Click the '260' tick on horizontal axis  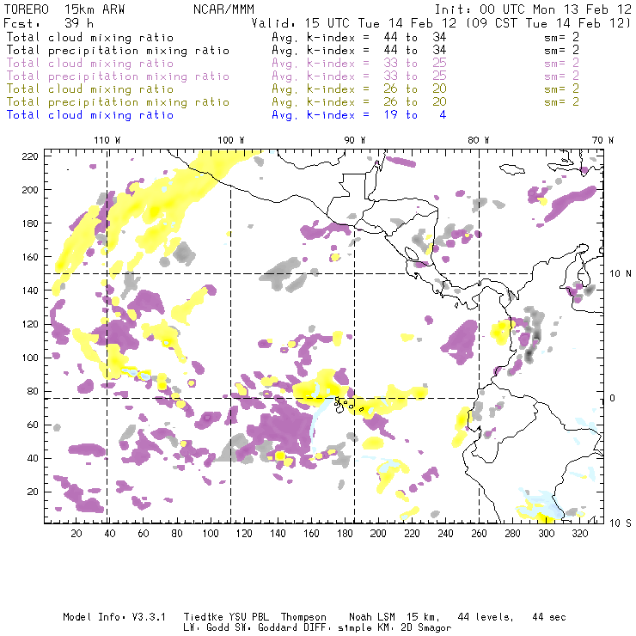click(479, 534)
